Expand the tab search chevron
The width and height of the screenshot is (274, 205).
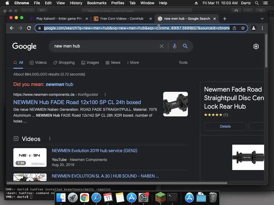click(262, 19)
